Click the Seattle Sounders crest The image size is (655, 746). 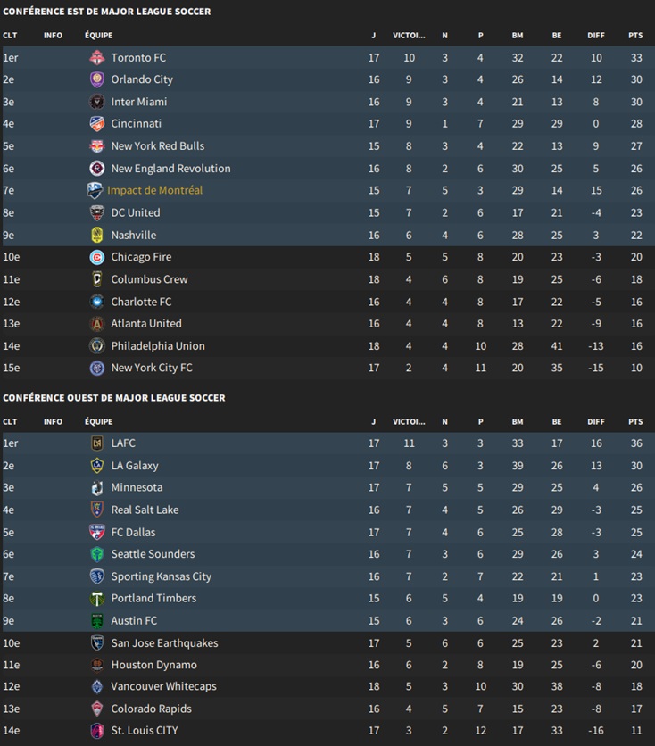pyautogui.click(x=97, y=554)
